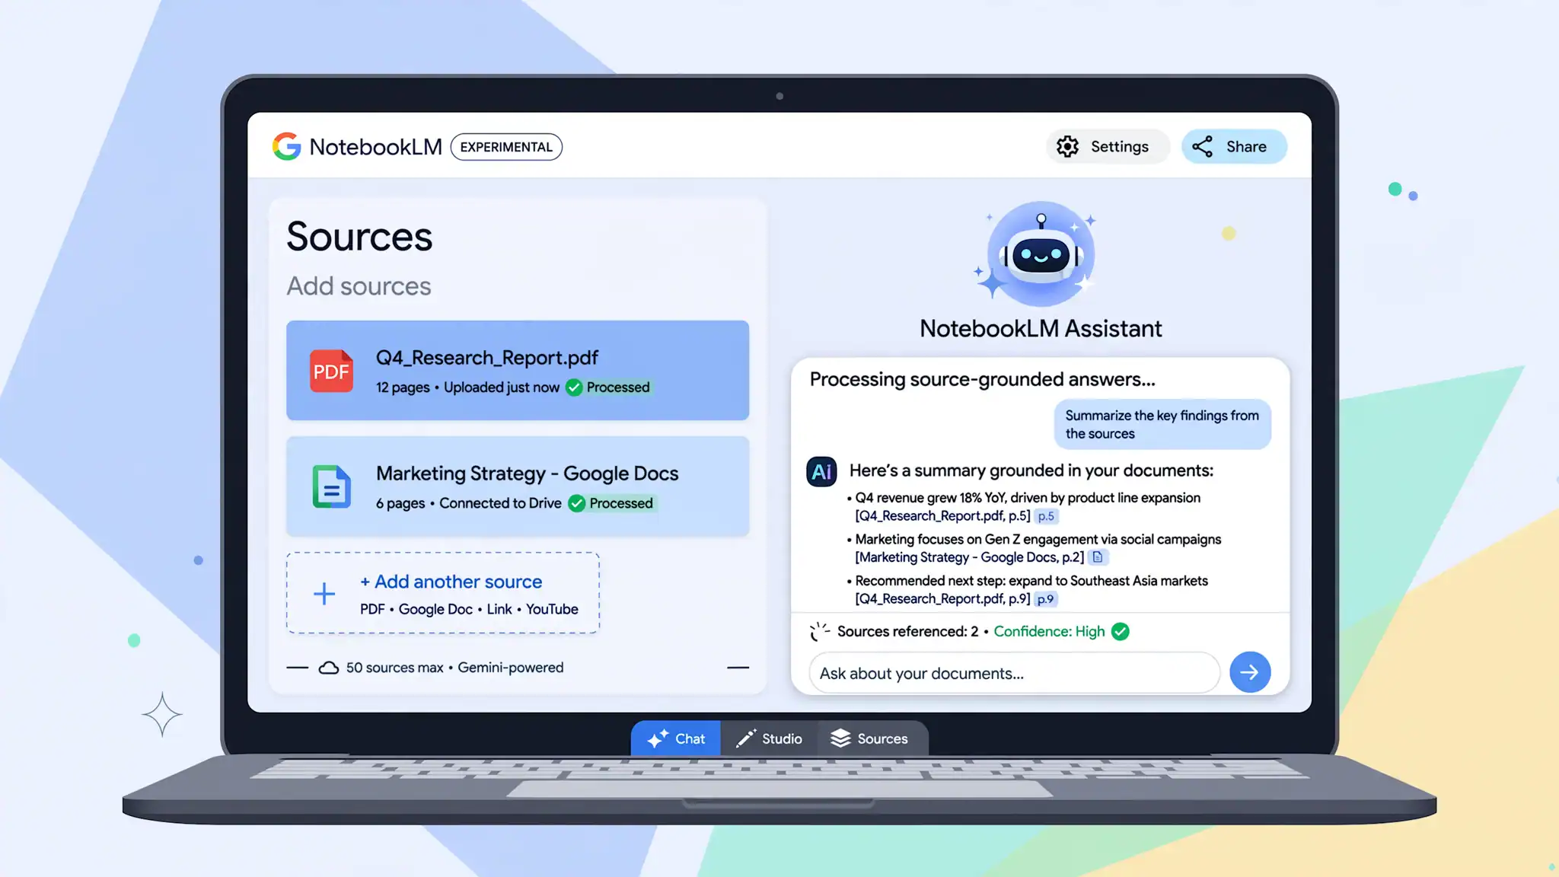This screenshot has height=877, width=1559.
Task: Open the document citation chip after Google Docs, p.2
Action: pyautogui.click(x=1098, y=557)
